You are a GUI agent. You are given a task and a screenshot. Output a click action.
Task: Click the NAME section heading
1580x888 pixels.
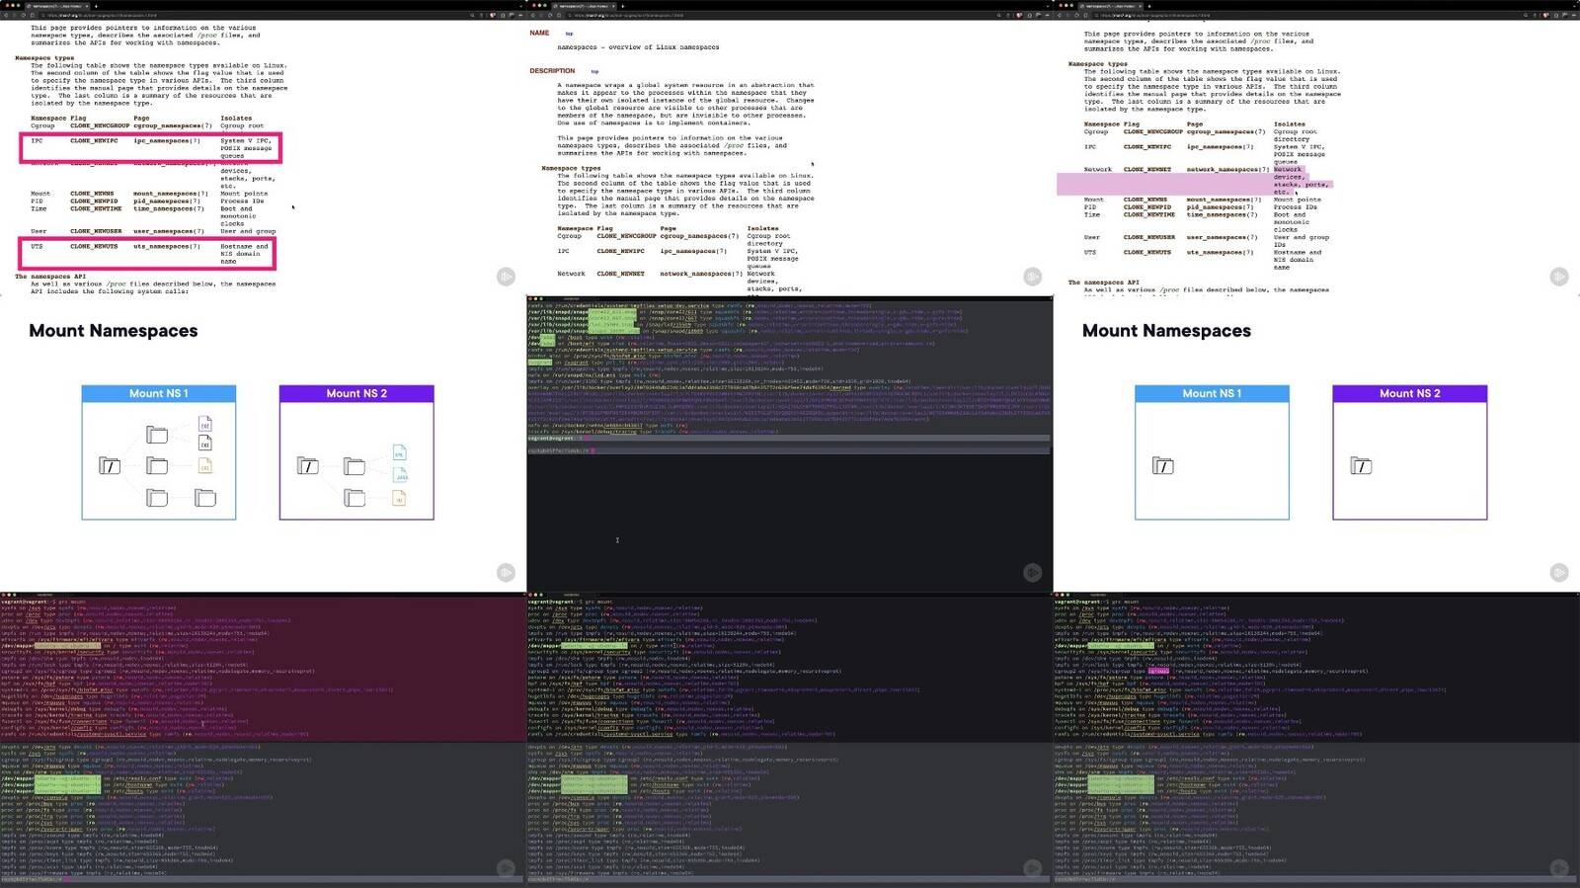click(x=539, y=33)
